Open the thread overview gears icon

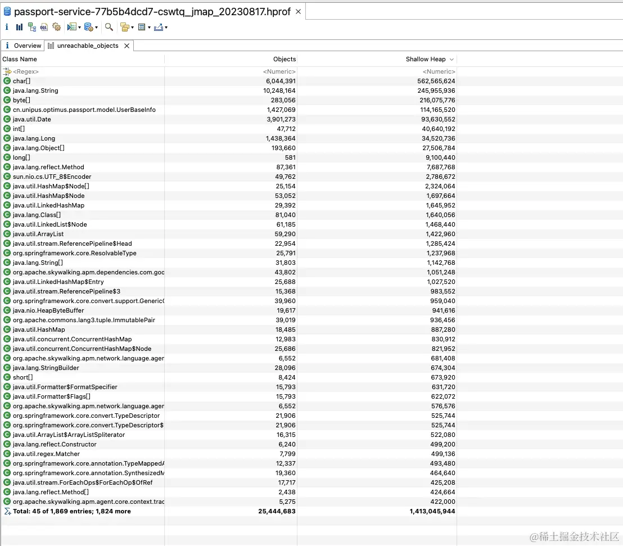56,27
